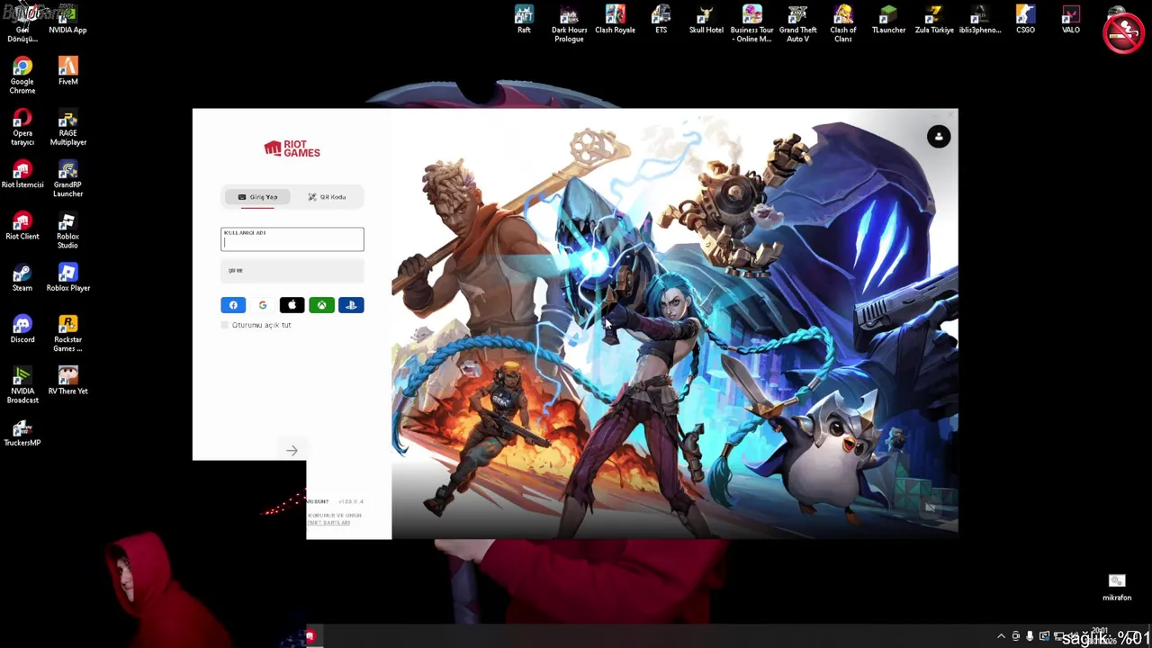Open FiveM desktop shortcut

[x=67, y=71]
